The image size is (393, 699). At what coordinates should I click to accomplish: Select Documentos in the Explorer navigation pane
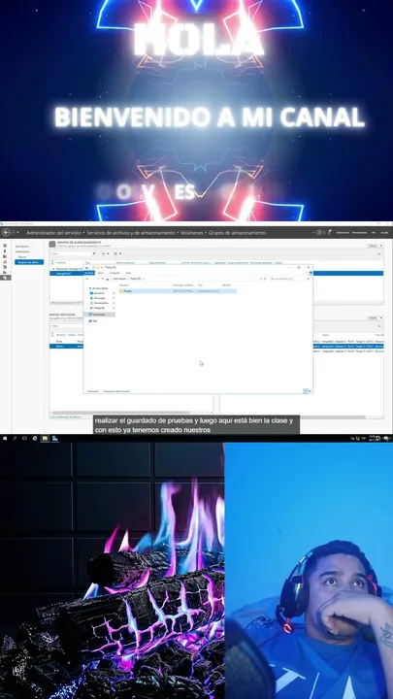(101, 303)
